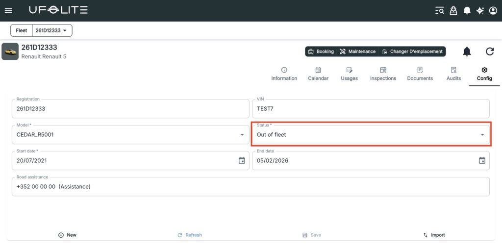Open the Fleet 261D12333 selector dropdown
502x250 pixels.
[52, 30]
